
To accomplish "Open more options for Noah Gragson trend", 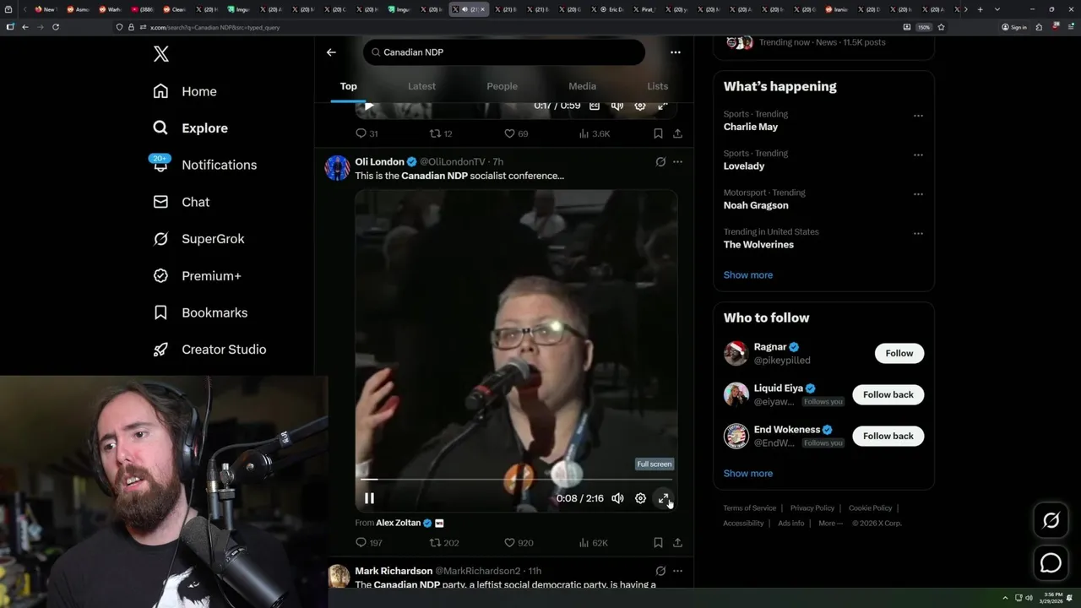I will click(x=918, y=194).
